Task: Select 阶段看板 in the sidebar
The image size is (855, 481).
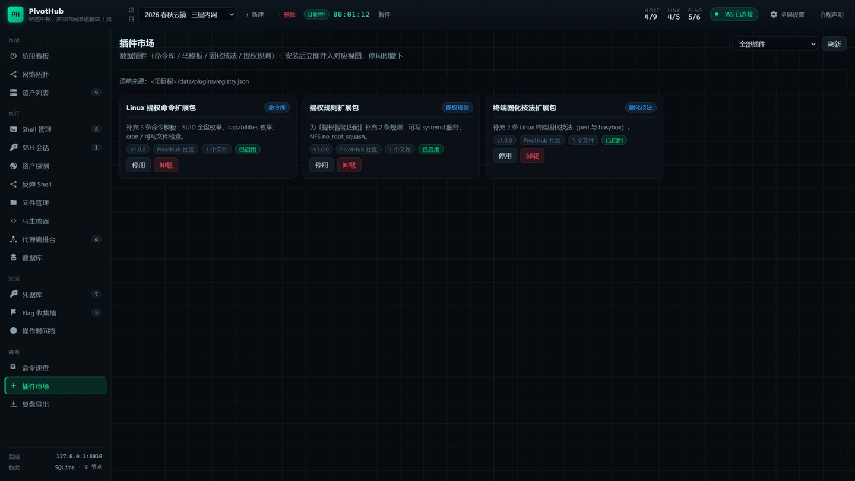Action: [55, 56]
